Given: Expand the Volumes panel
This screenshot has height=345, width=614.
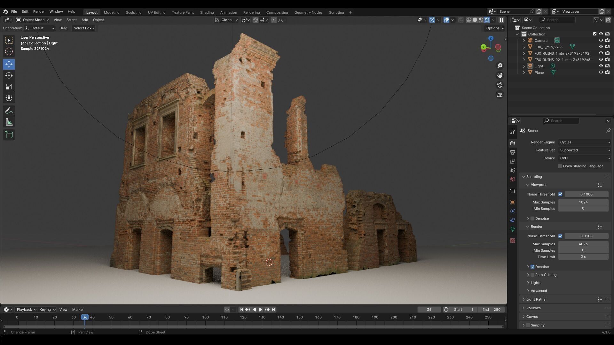Looking at the screenshot, I should click(x=533, y=308).
